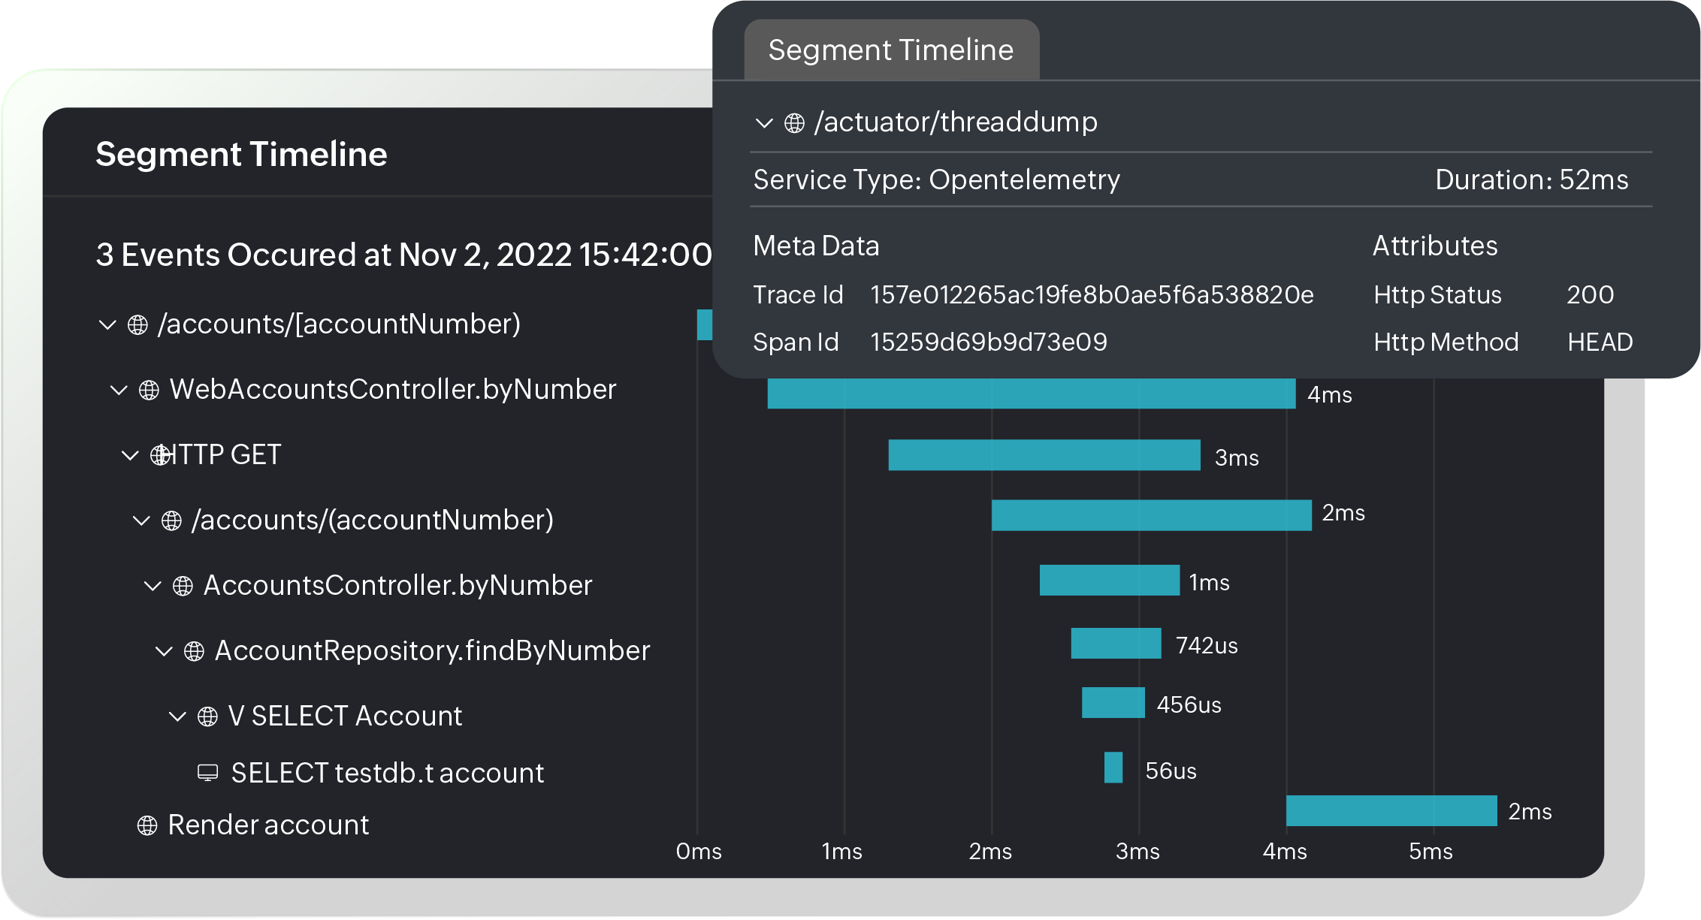Screen dimensions: 1701x920
Task: Click the Span Id value
Action: pyautogui.click(x=989, y=342)
